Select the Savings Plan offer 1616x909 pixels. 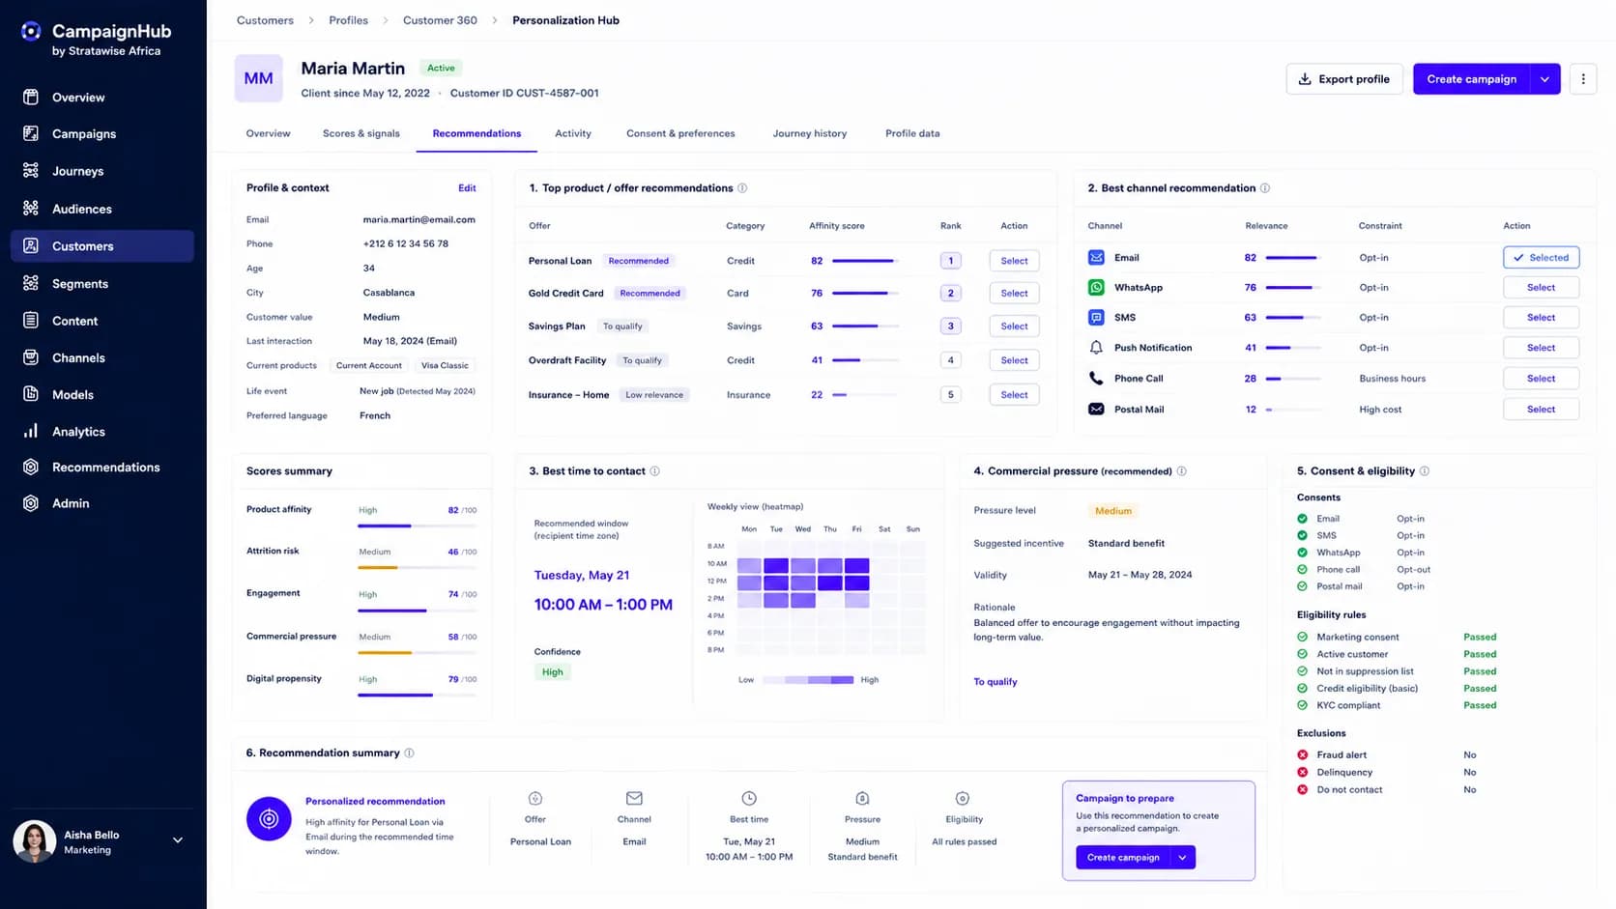pyautogui.click(x=1014, y=327)
